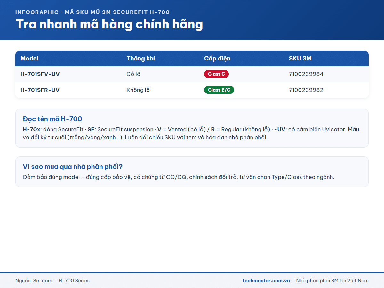Click the green Class E/G badge

click(219, 90)
